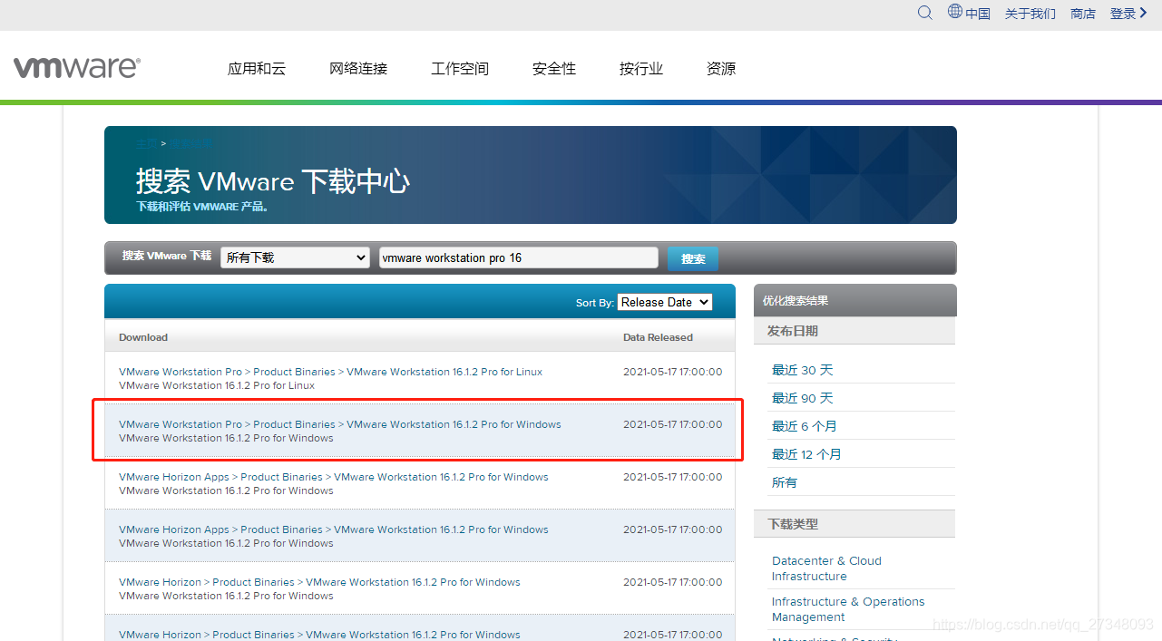Open the 所有下载 category dropdown
Image resolution: width=1162 pixels, height=641 pixels.
295,257
